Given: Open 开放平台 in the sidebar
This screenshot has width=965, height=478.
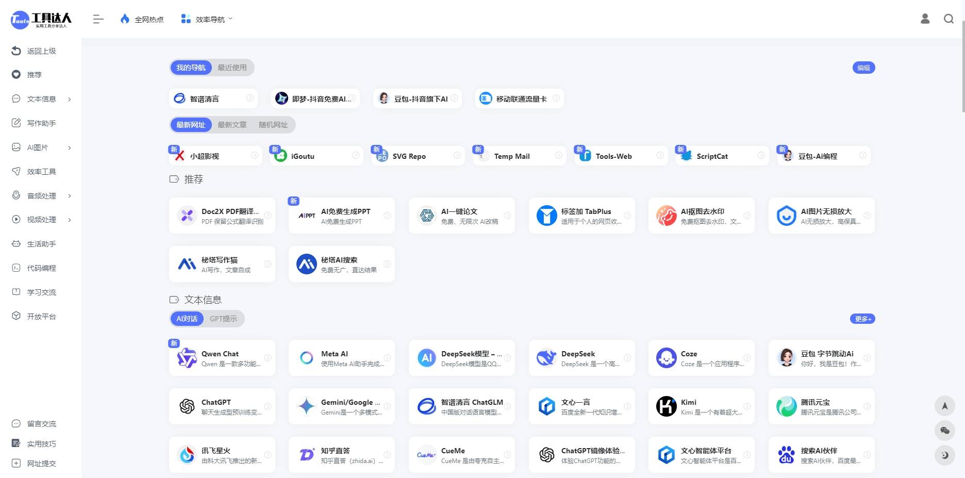Looking at the screenshot, I should coord(34,317).
